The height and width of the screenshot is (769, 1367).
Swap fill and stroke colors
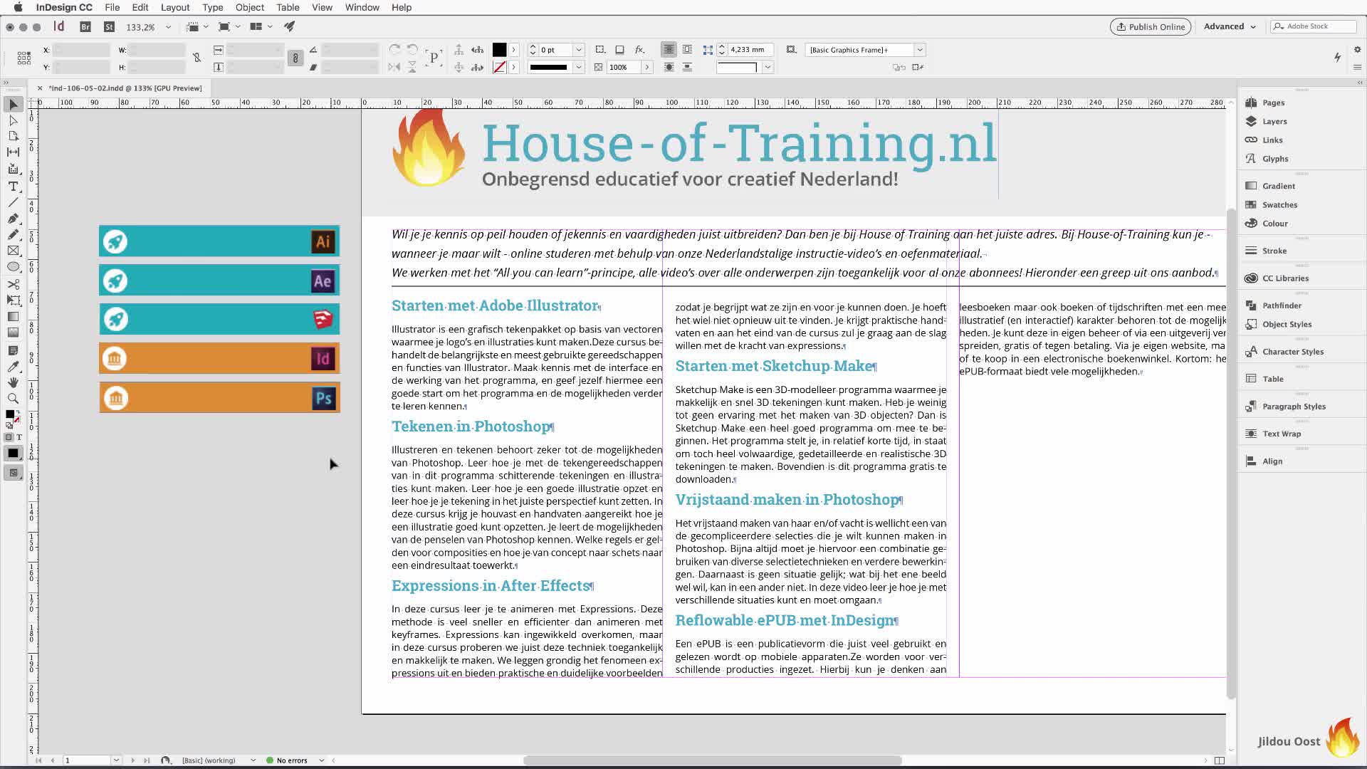[17, 413]
